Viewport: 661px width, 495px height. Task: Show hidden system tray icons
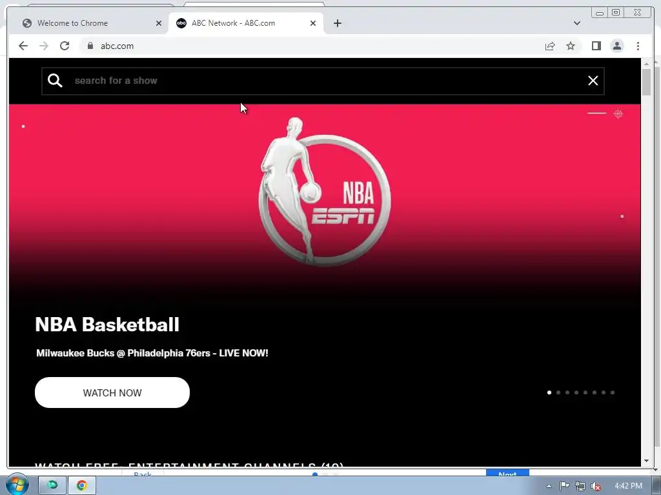549,486
